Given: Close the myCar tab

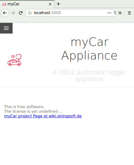Looking at the screenshot, I should click(50, 4).
